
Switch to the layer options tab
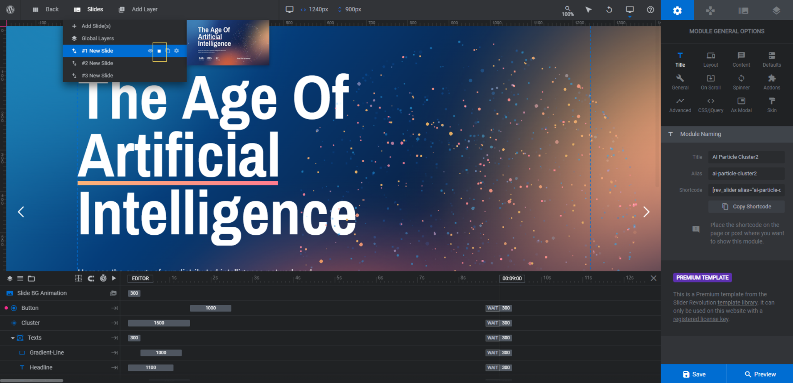(x=776, y=10)
